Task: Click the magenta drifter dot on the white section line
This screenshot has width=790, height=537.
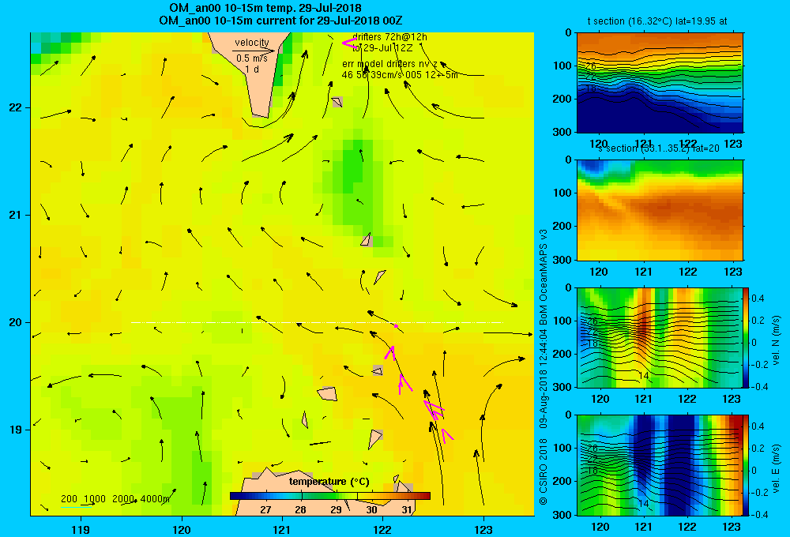Action: (396, 326)
